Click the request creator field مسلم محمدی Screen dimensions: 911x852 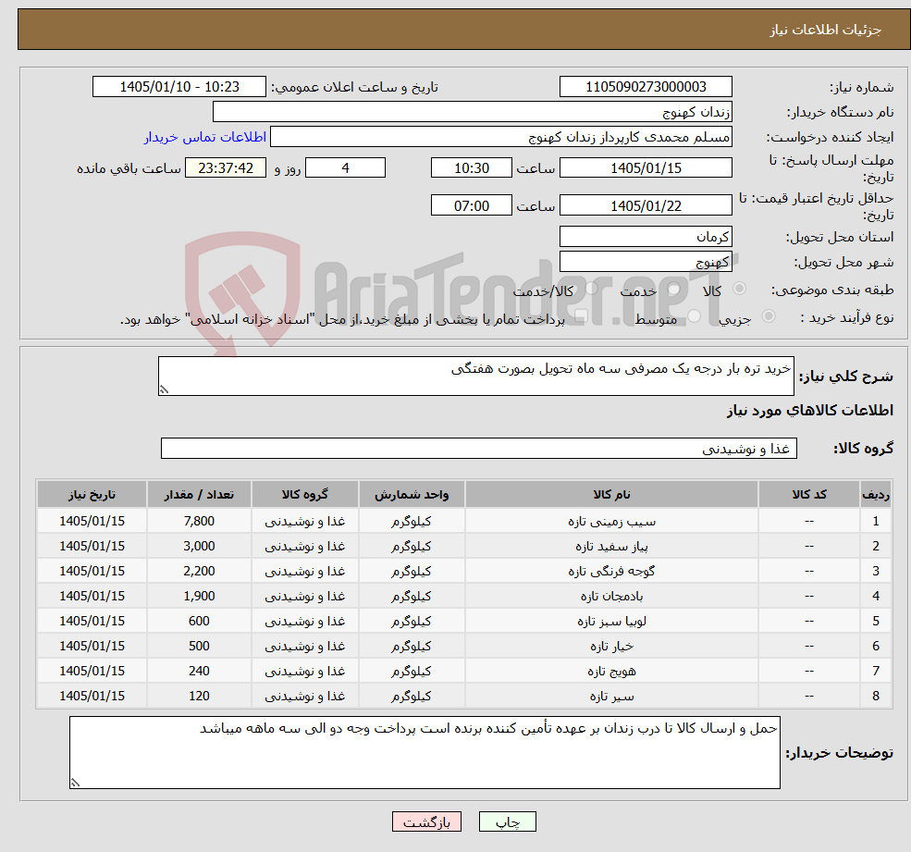point(500,137)
